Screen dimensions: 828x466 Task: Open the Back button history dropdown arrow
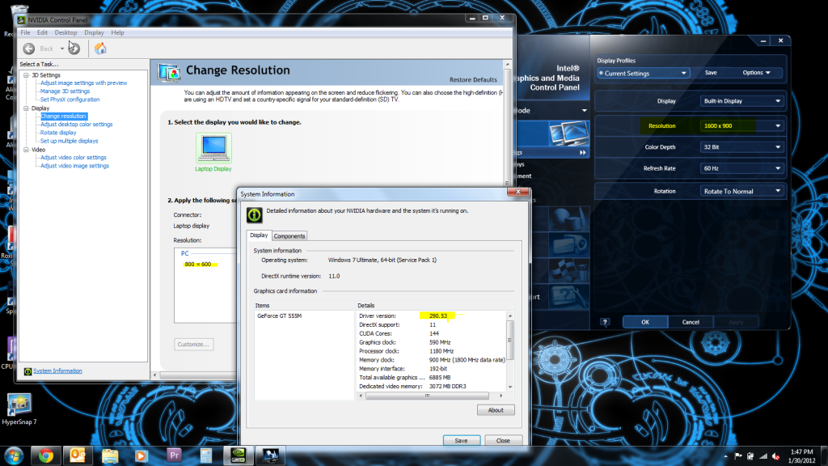61,49
